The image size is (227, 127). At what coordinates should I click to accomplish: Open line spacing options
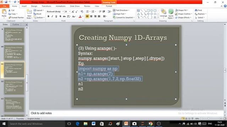(110, 12)
